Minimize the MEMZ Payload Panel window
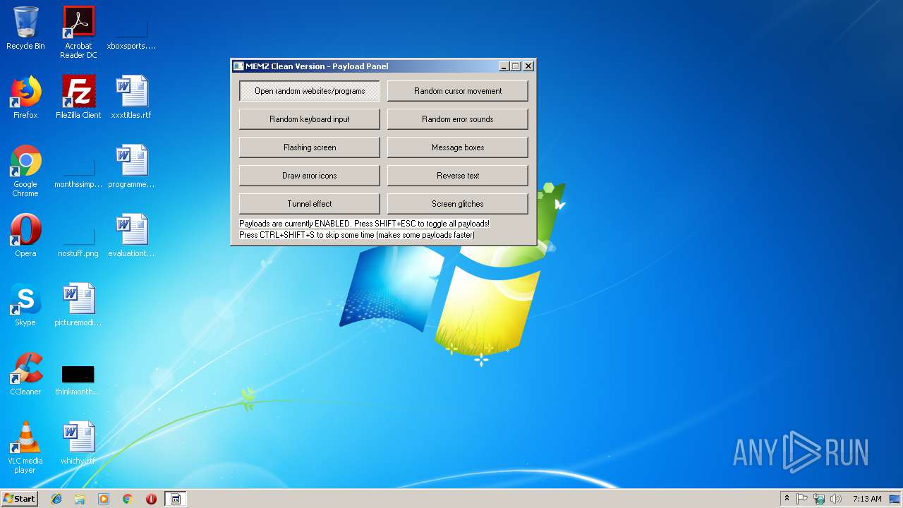 (504, 66)
